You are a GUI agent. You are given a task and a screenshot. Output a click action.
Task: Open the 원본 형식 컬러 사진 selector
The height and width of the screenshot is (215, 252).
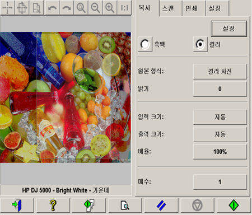[x=220, y=72]
